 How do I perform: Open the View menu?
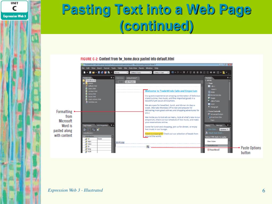click(93, 68)
